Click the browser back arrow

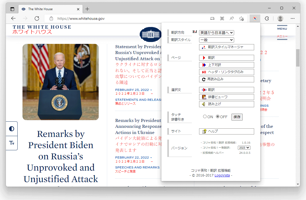[13, 18]
